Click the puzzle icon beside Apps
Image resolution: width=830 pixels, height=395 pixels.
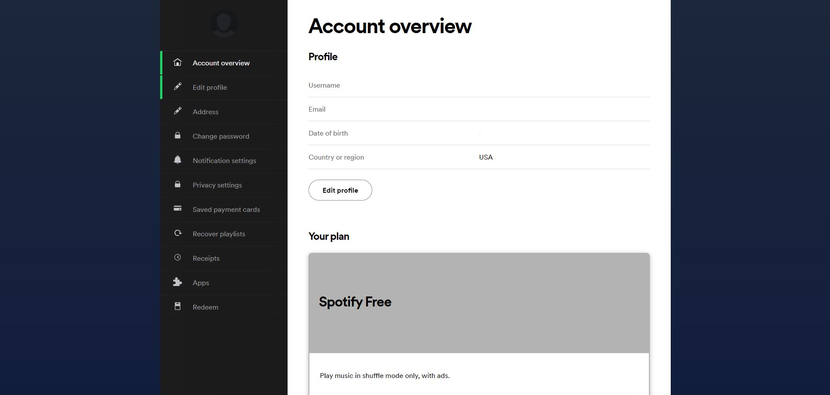[x=177, y=282]
